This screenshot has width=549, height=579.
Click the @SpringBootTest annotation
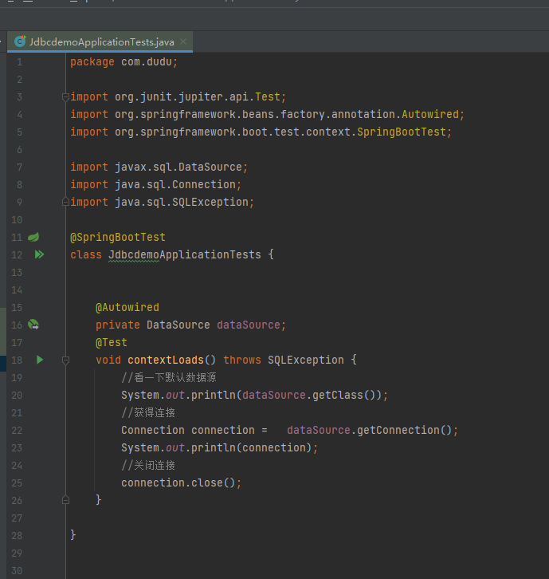coord(118,237)
